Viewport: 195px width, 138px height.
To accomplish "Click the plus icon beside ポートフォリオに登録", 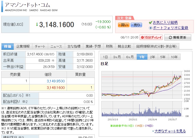I will [150, 28].
